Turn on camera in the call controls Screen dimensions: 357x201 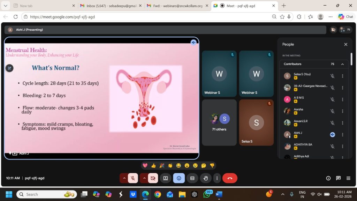tap(153, 178)
